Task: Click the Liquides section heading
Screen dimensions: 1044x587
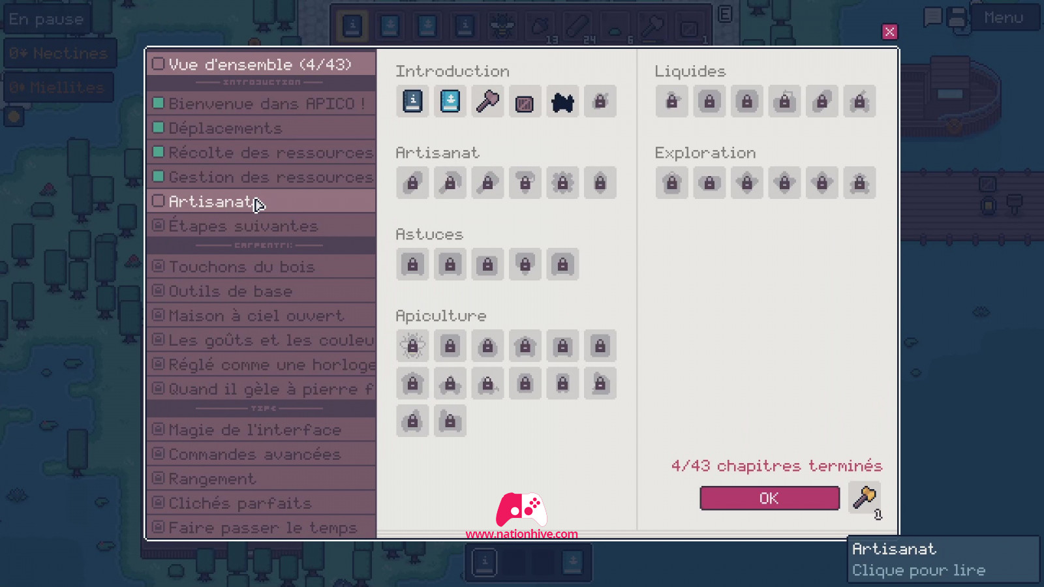Action: 690,71
